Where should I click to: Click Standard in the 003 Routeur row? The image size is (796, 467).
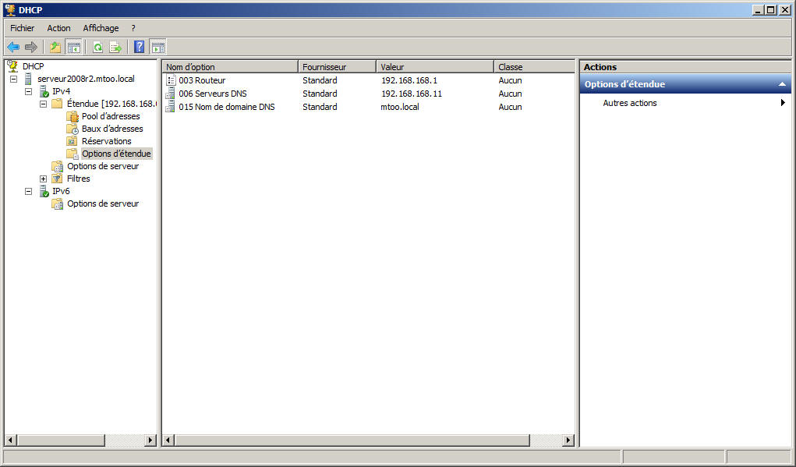pyautogui.click(x=320, y=80)
